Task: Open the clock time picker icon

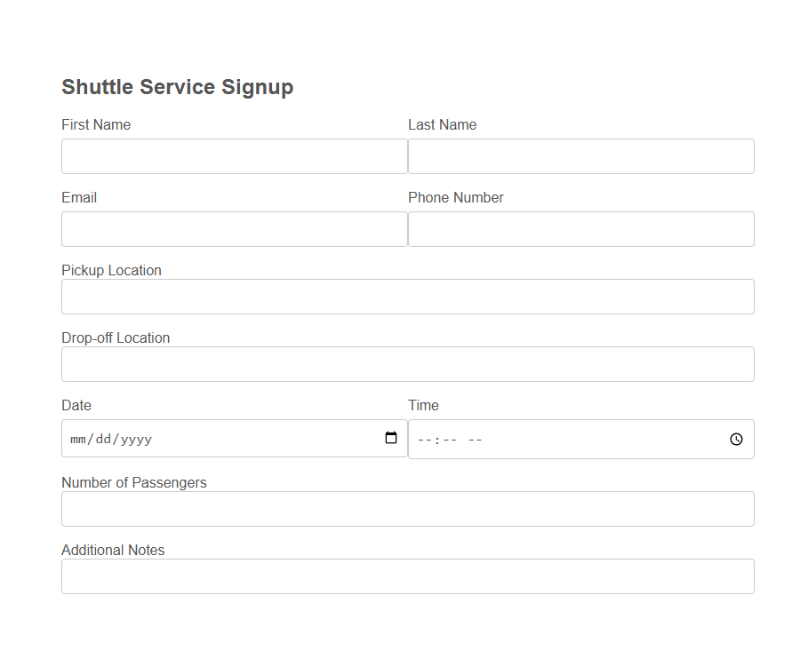Action: (736, 438)
